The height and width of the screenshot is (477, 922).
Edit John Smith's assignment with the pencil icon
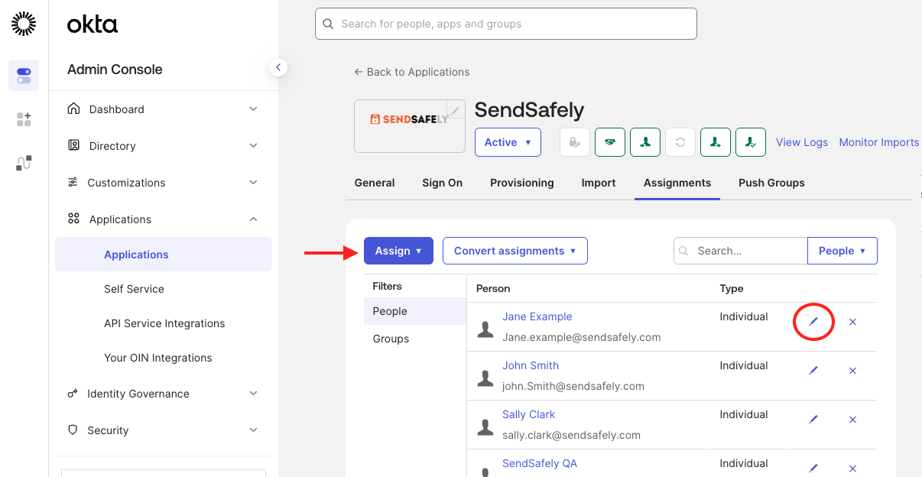(x=813, y=371)
